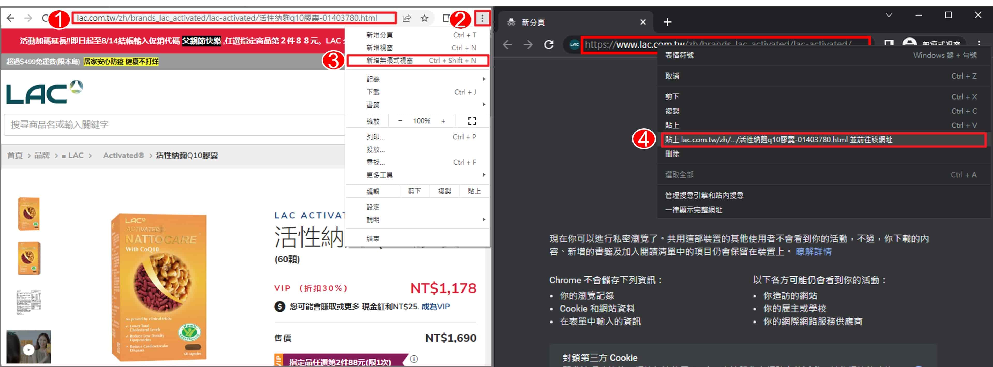Image resolution: width=993 pixels, height=367 pixels.
Task: Click the dollar reward icon near 現金紅利
Action: point(279,307)
